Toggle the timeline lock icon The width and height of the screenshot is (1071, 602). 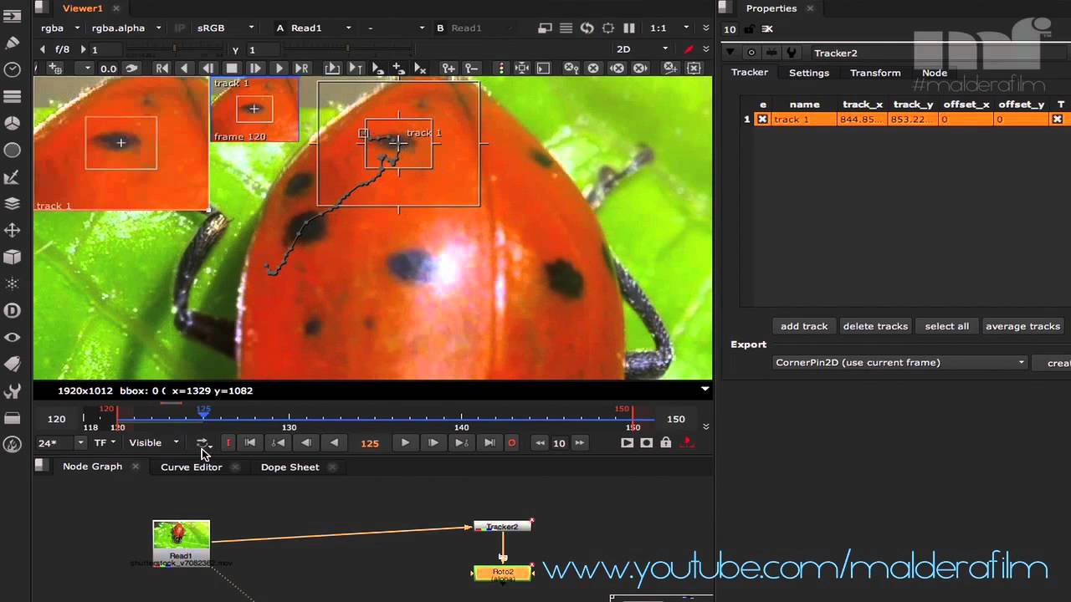[666, 443]
